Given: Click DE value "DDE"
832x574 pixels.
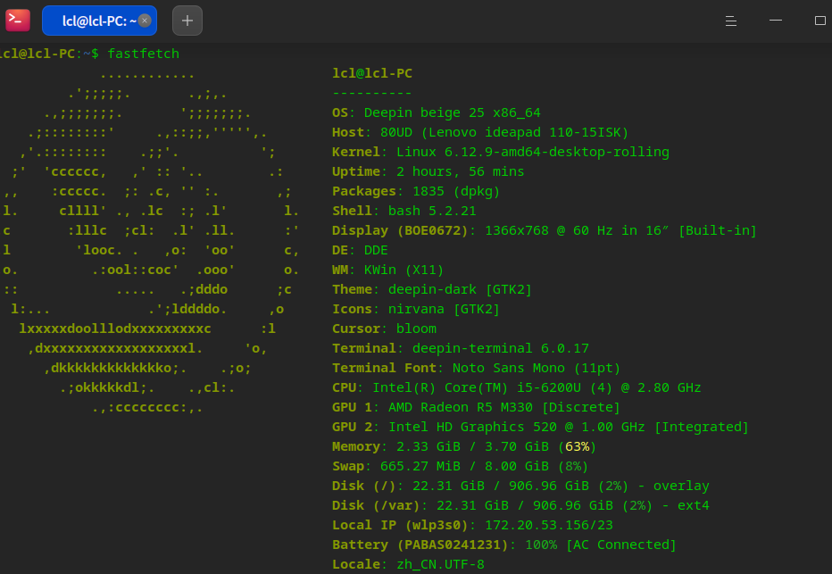Looking at the screenshot, I should 376,250.
